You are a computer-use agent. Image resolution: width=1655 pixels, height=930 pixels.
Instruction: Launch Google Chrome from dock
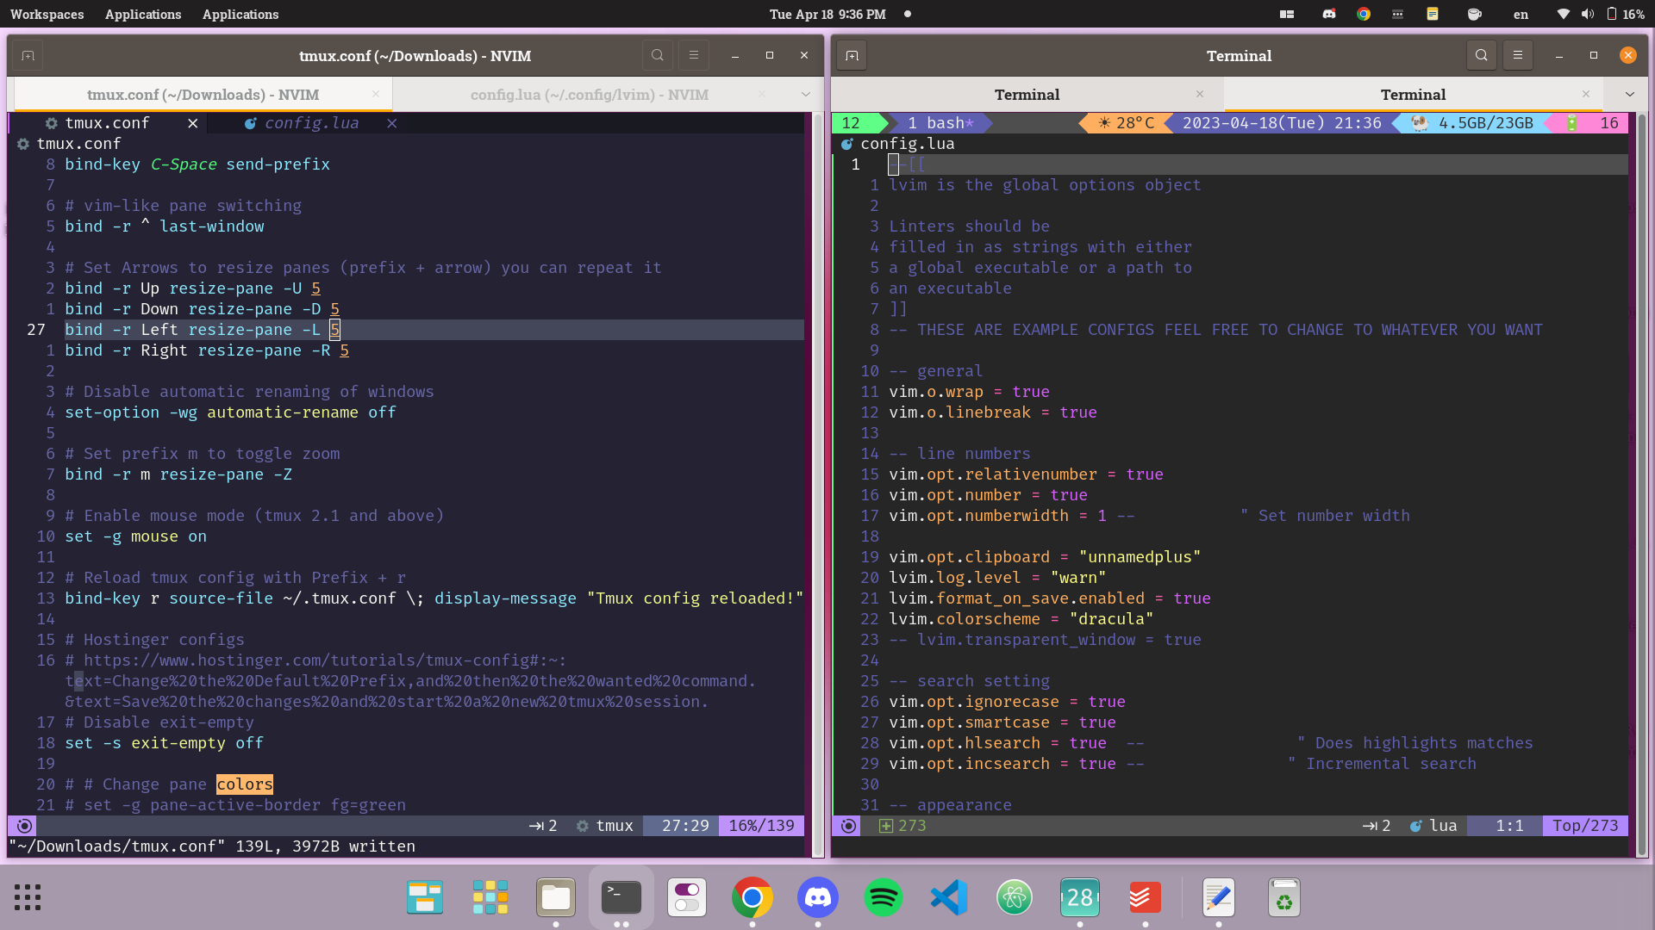point(753,897)
